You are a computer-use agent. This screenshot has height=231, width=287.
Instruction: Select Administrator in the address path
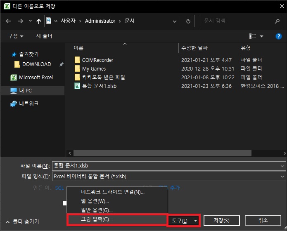pos(100,21)
